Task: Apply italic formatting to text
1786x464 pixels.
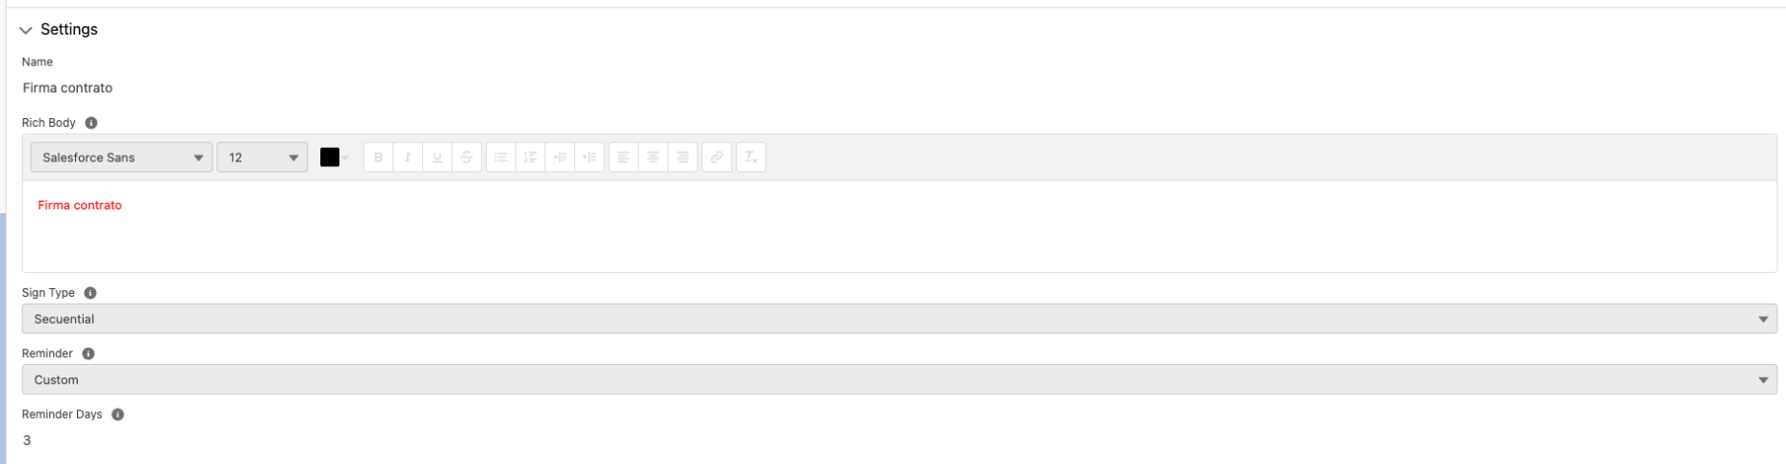Action: click(408, 158)
